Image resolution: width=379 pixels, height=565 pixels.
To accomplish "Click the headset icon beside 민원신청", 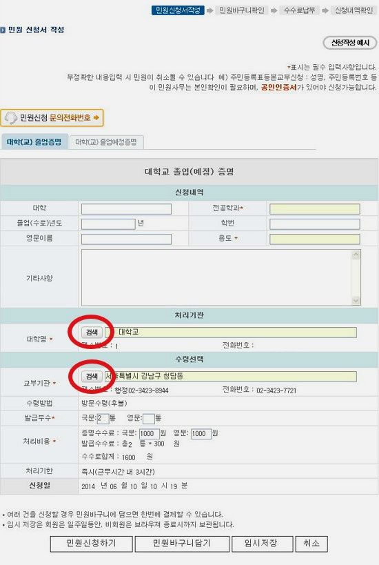I will (x=11, y=118).
